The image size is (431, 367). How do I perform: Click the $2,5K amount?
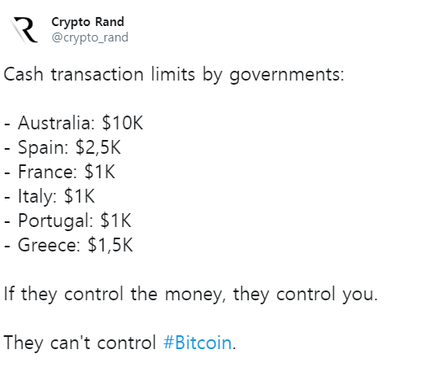pyautogui.click(x=98, y=147)
